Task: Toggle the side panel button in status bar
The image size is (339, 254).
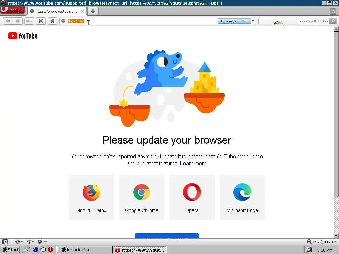Action: click(5, 242)
